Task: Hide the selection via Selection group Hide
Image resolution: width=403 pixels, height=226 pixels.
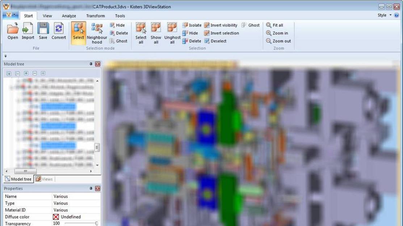Action: [190, 33]
